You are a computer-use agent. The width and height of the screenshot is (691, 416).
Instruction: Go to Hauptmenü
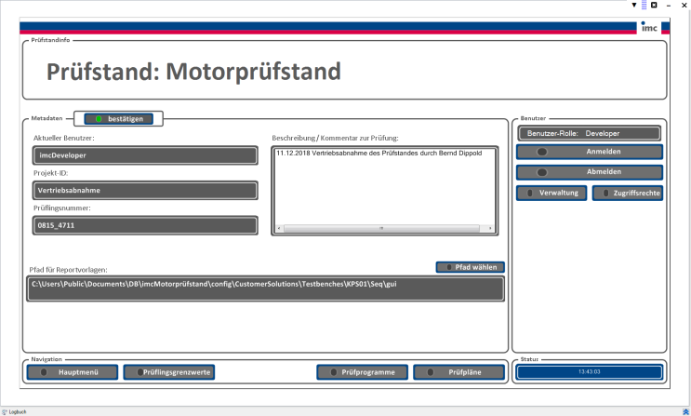point(73,372)
